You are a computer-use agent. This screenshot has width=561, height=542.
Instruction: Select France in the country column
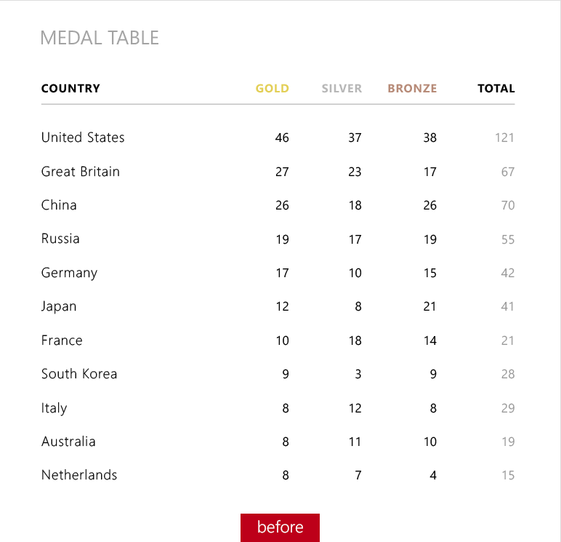(x=62, y=340)
